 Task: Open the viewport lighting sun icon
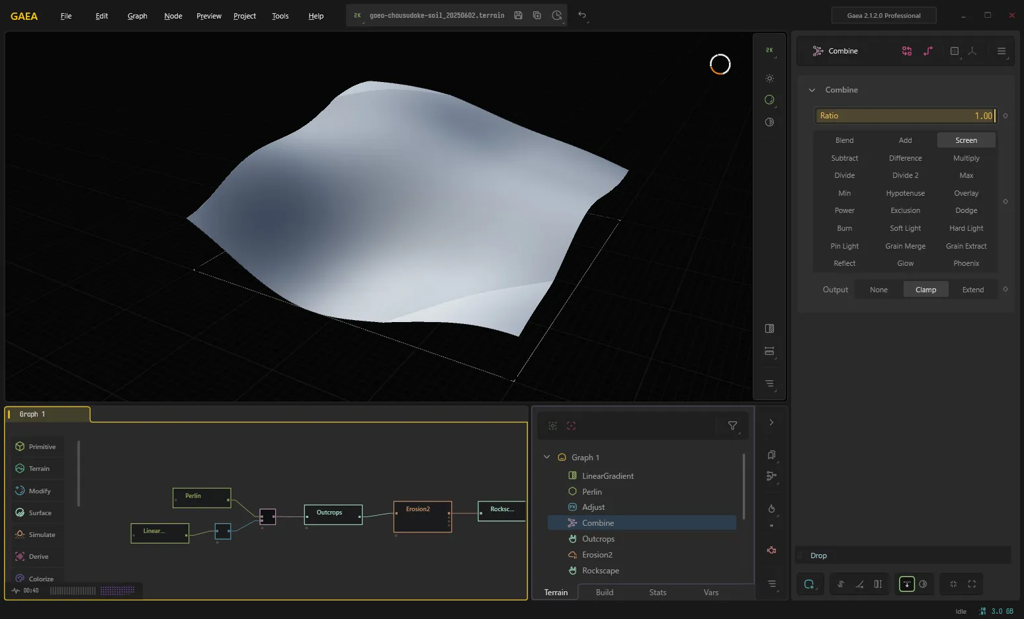tap(769, 78)
